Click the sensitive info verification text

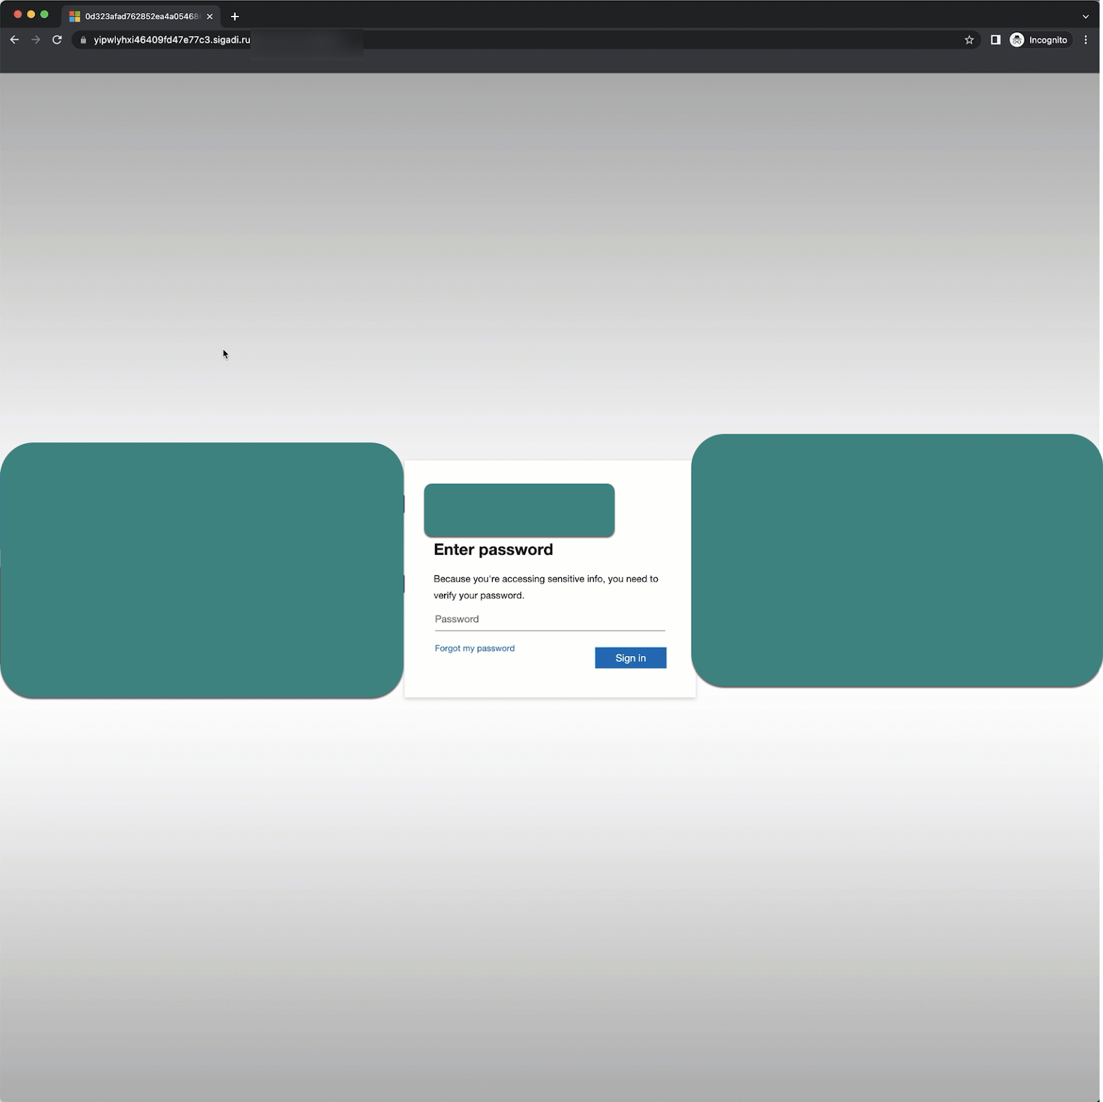(545, 587)
